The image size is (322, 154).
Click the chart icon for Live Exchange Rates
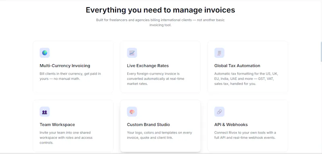[x=132, y=53]
